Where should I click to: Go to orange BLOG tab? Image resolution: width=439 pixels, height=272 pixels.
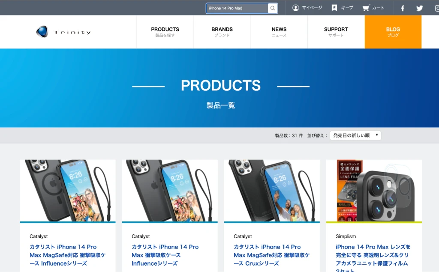click(393, 32)
